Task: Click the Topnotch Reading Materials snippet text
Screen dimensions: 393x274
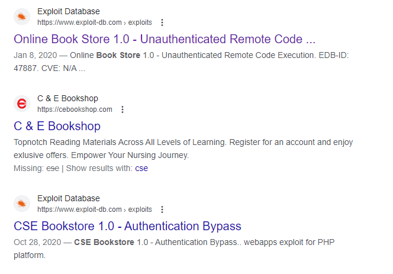Action: point(183,149)
